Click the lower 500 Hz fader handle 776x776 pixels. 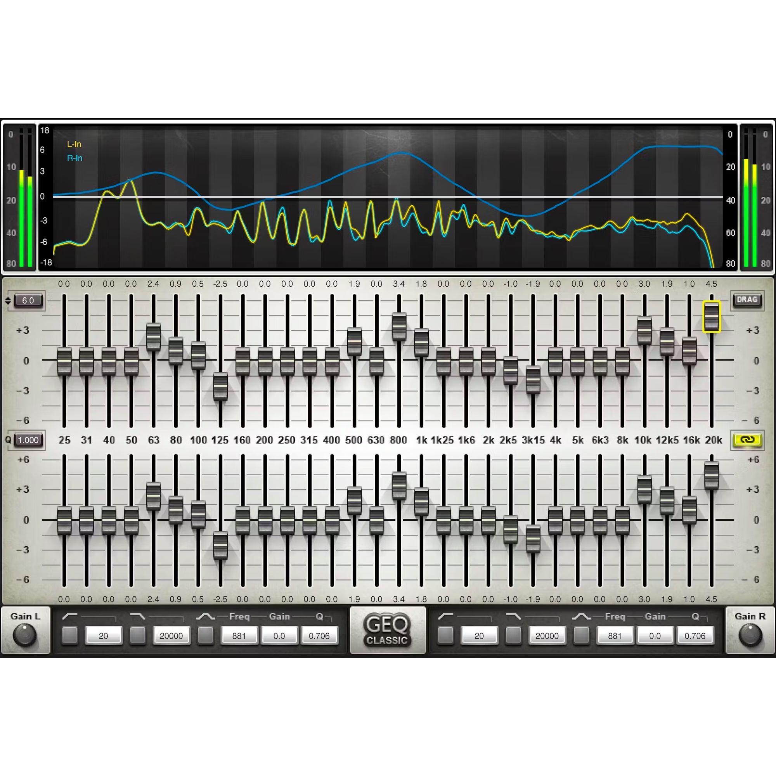354,501
